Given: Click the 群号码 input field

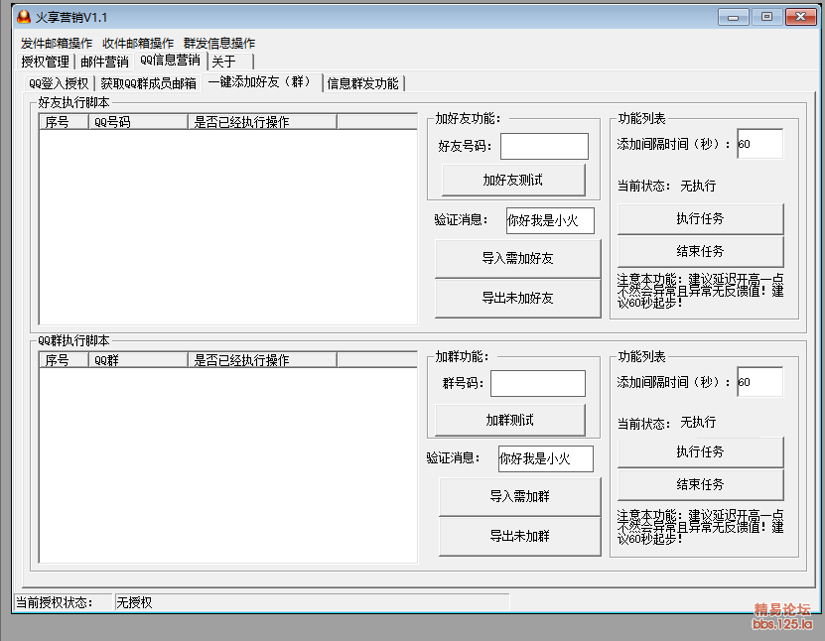Looking at the screenshot, I should 538,383.
